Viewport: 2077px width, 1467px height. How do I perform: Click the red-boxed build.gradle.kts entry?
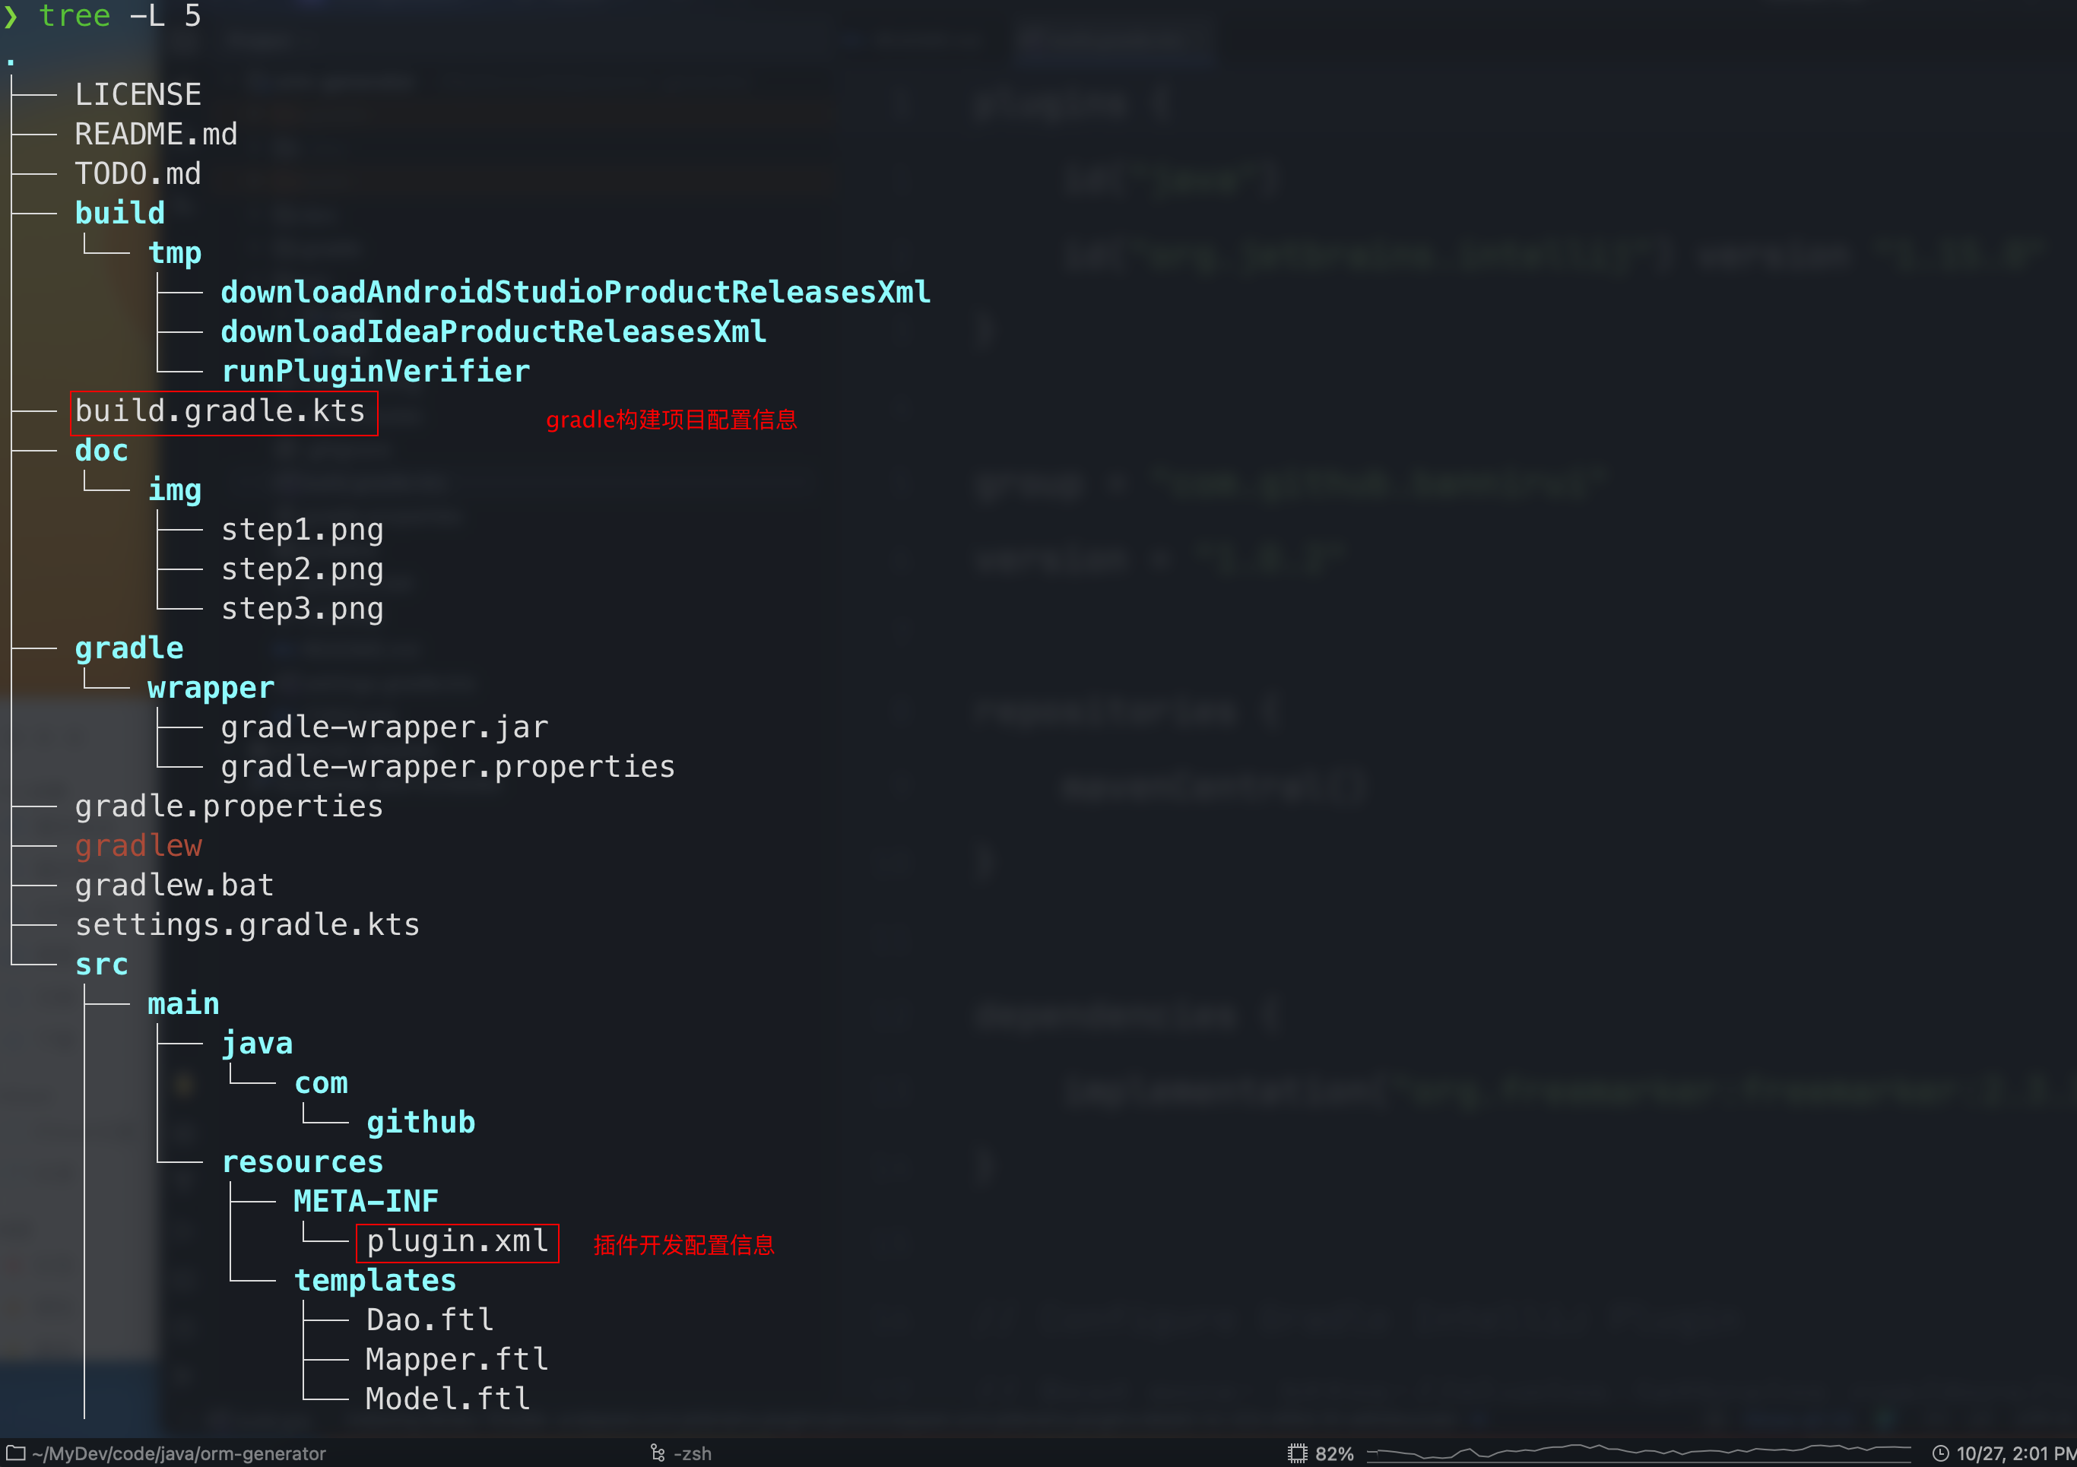[x=220, y=411]
